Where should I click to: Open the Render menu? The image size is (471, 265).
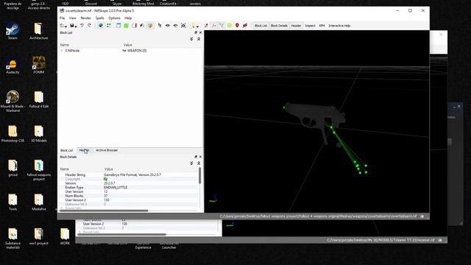85,18
